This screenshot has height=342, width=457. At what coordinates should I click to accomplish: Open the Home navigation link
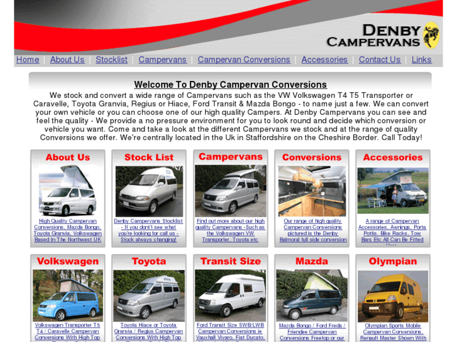pyautogui.click(x=28, y=60)
